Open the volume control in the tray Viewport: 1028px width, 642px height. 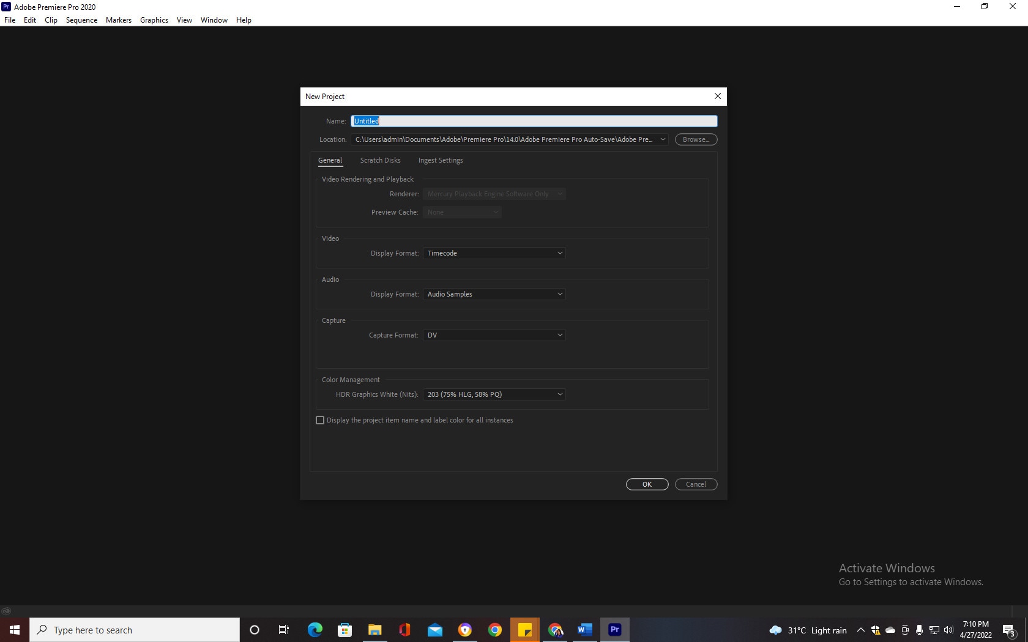coord(948,630)
